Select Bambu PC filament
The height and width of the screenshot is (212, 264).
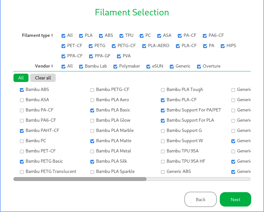click(22, 141)
